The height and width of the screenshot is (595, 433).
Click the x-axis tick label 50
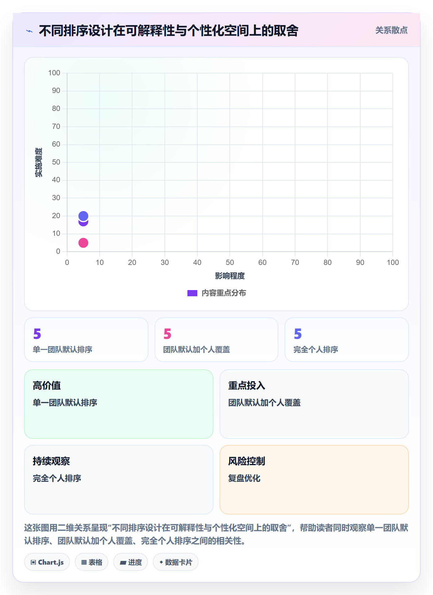point(230,262)
